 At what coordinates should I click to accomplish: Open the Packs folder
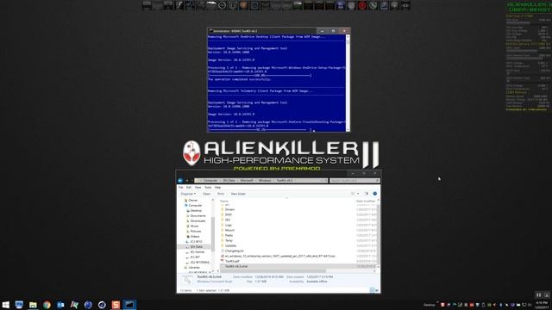[x=229, y=235]
